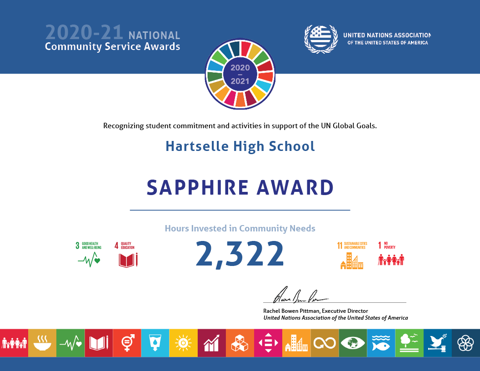Click the SAPPHIRE AWARD title
The image size is (480, 371).
point(240,187)
